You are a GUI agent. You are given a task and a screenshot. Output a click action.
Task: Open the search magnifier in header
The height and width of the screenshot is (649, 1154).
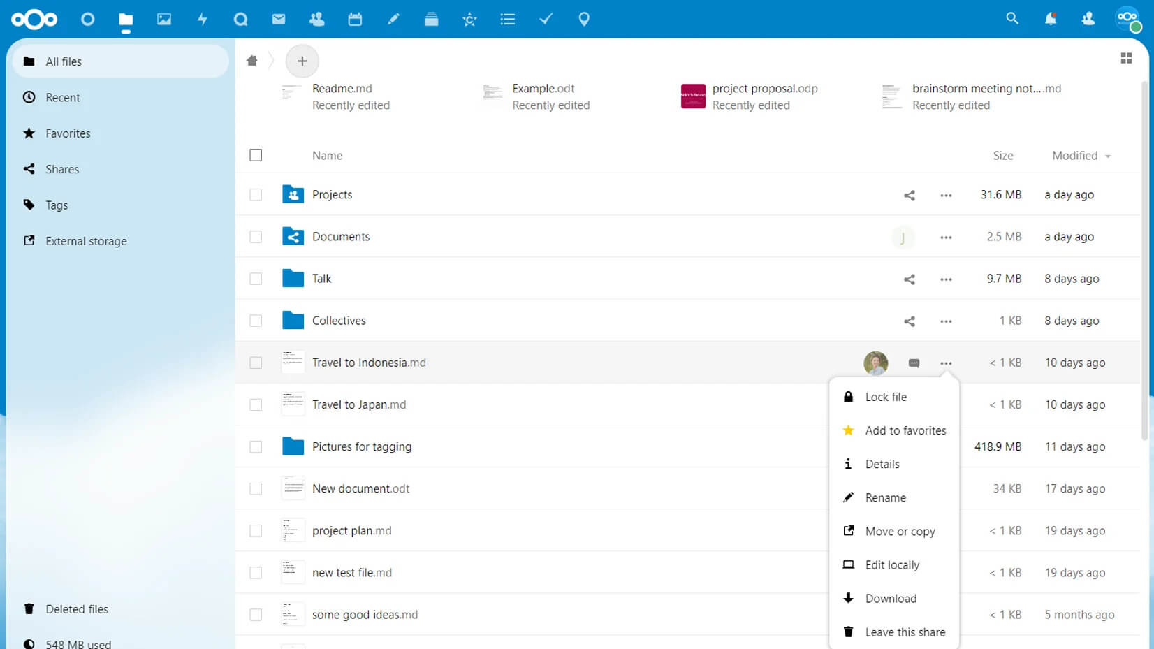pyautogui.click(x=1012, y=19)
